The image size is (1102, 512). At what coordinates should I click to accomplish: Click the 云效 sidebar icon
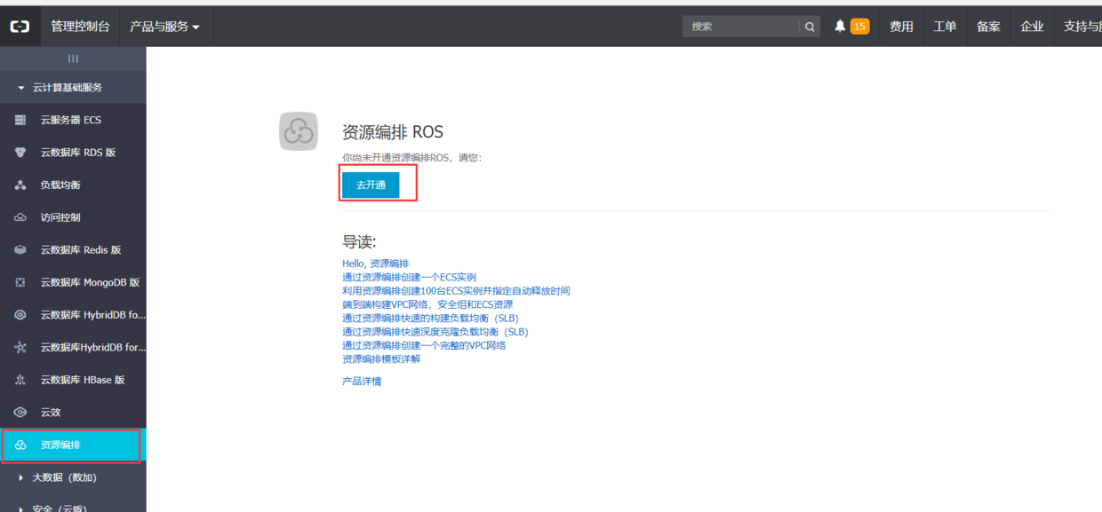pyautogui.click(x=20, y=413)
